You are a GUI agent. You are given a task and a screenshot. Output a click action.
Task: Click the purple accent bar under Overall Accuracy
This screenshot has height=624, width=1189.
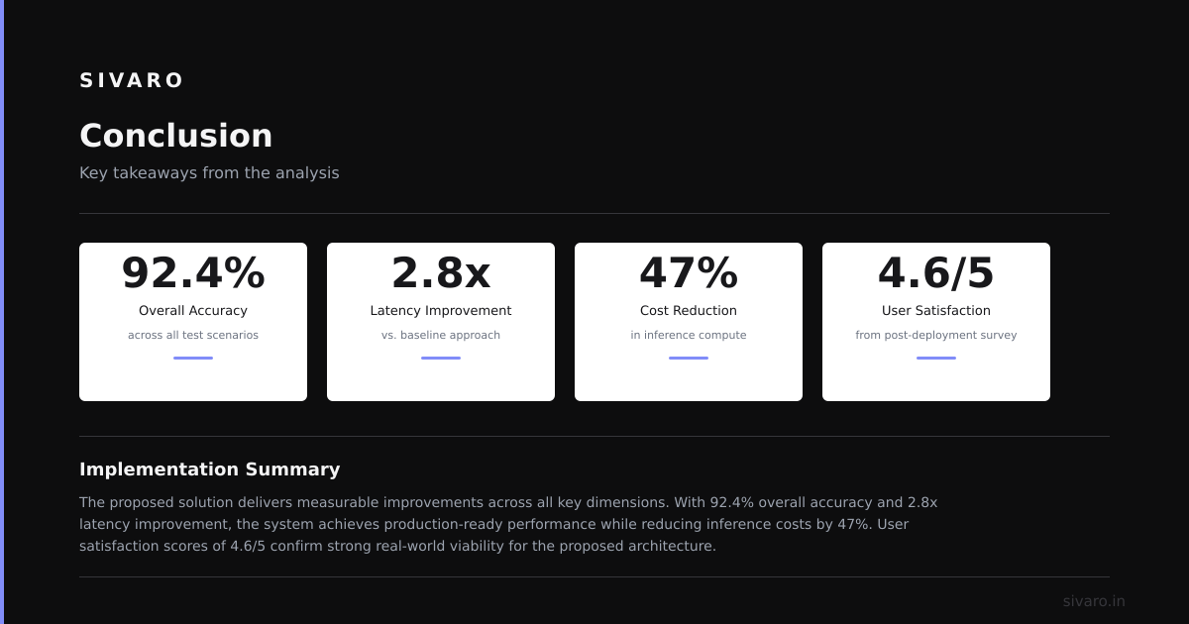193,358
